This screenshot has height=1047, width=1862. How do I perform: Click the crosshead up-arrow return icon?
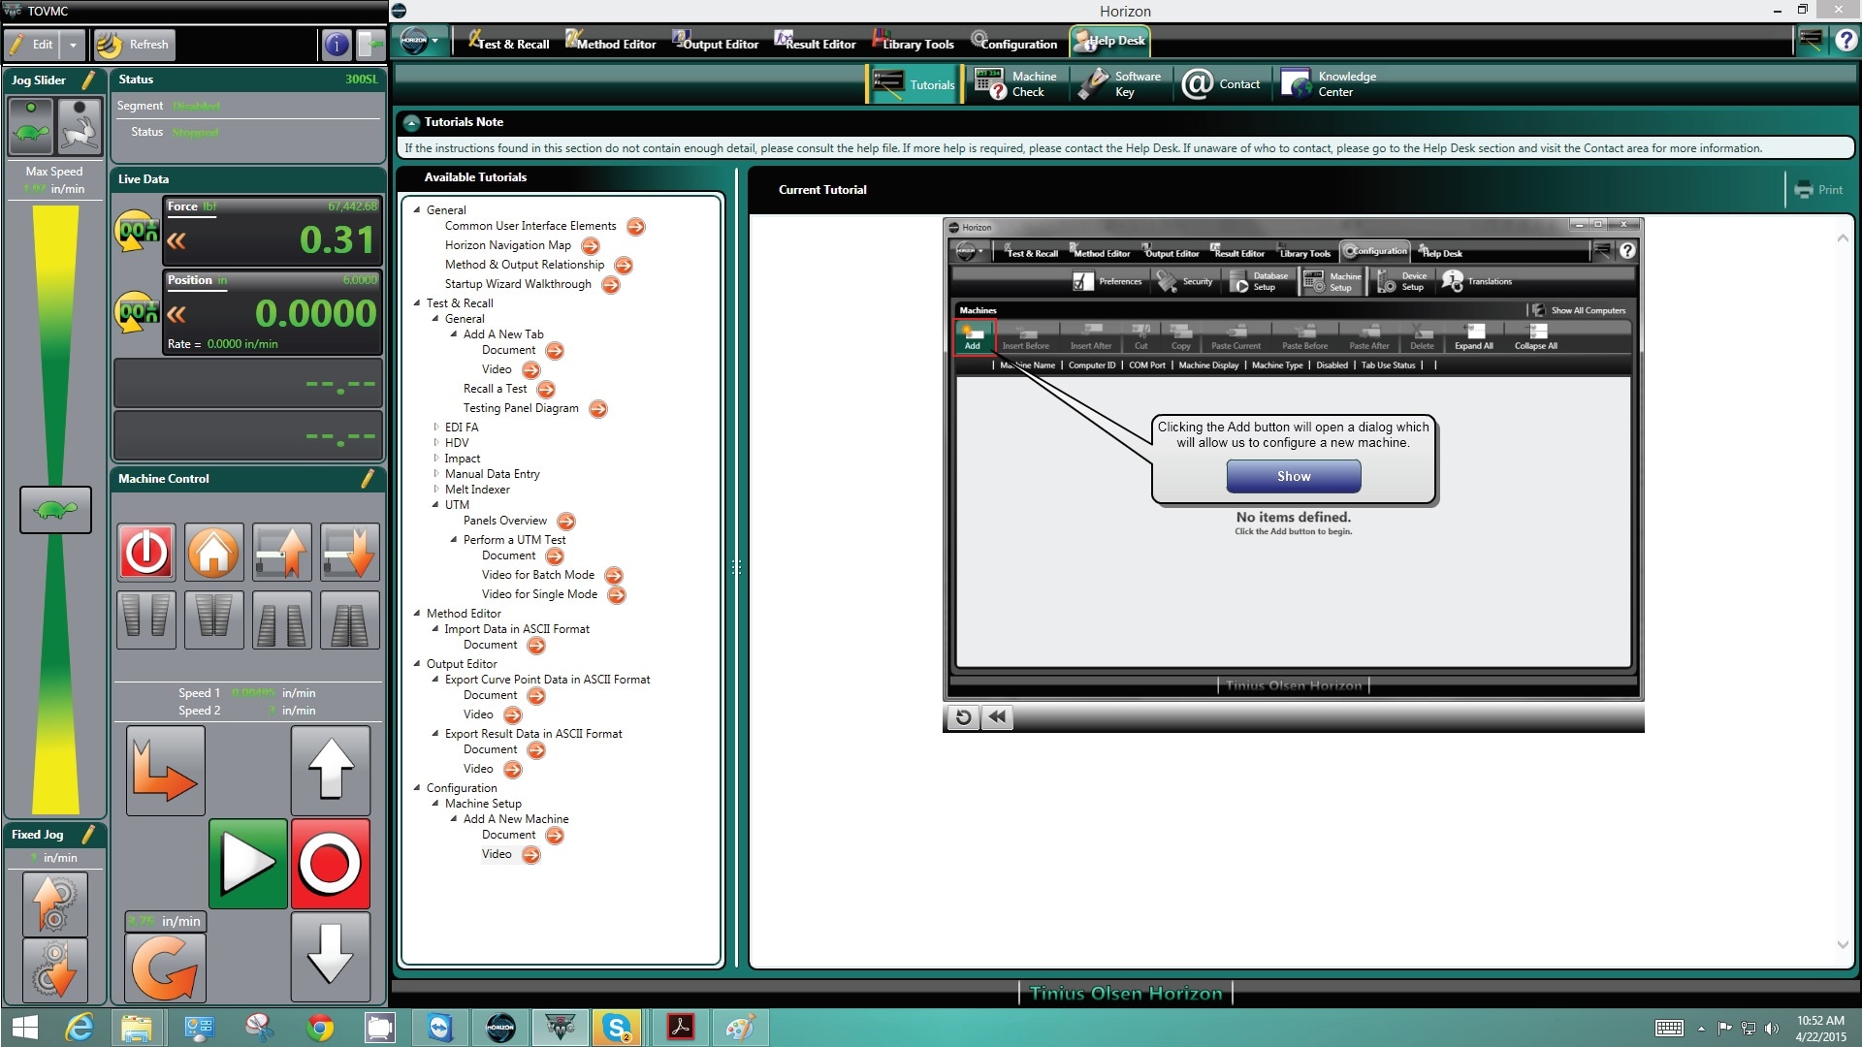(282, 552)
